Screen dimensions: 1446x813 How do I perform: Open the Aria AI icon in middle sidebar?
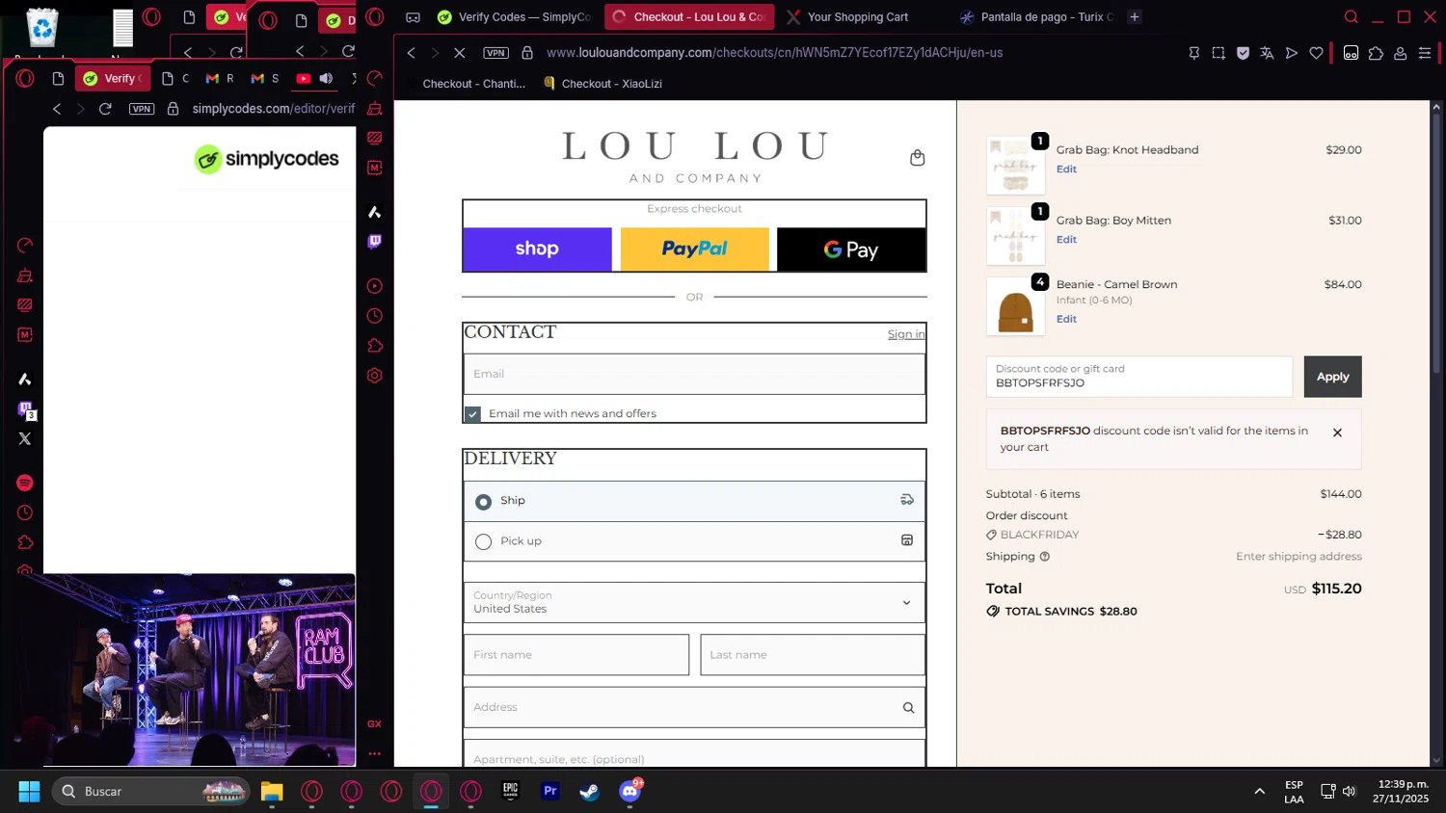375,212
